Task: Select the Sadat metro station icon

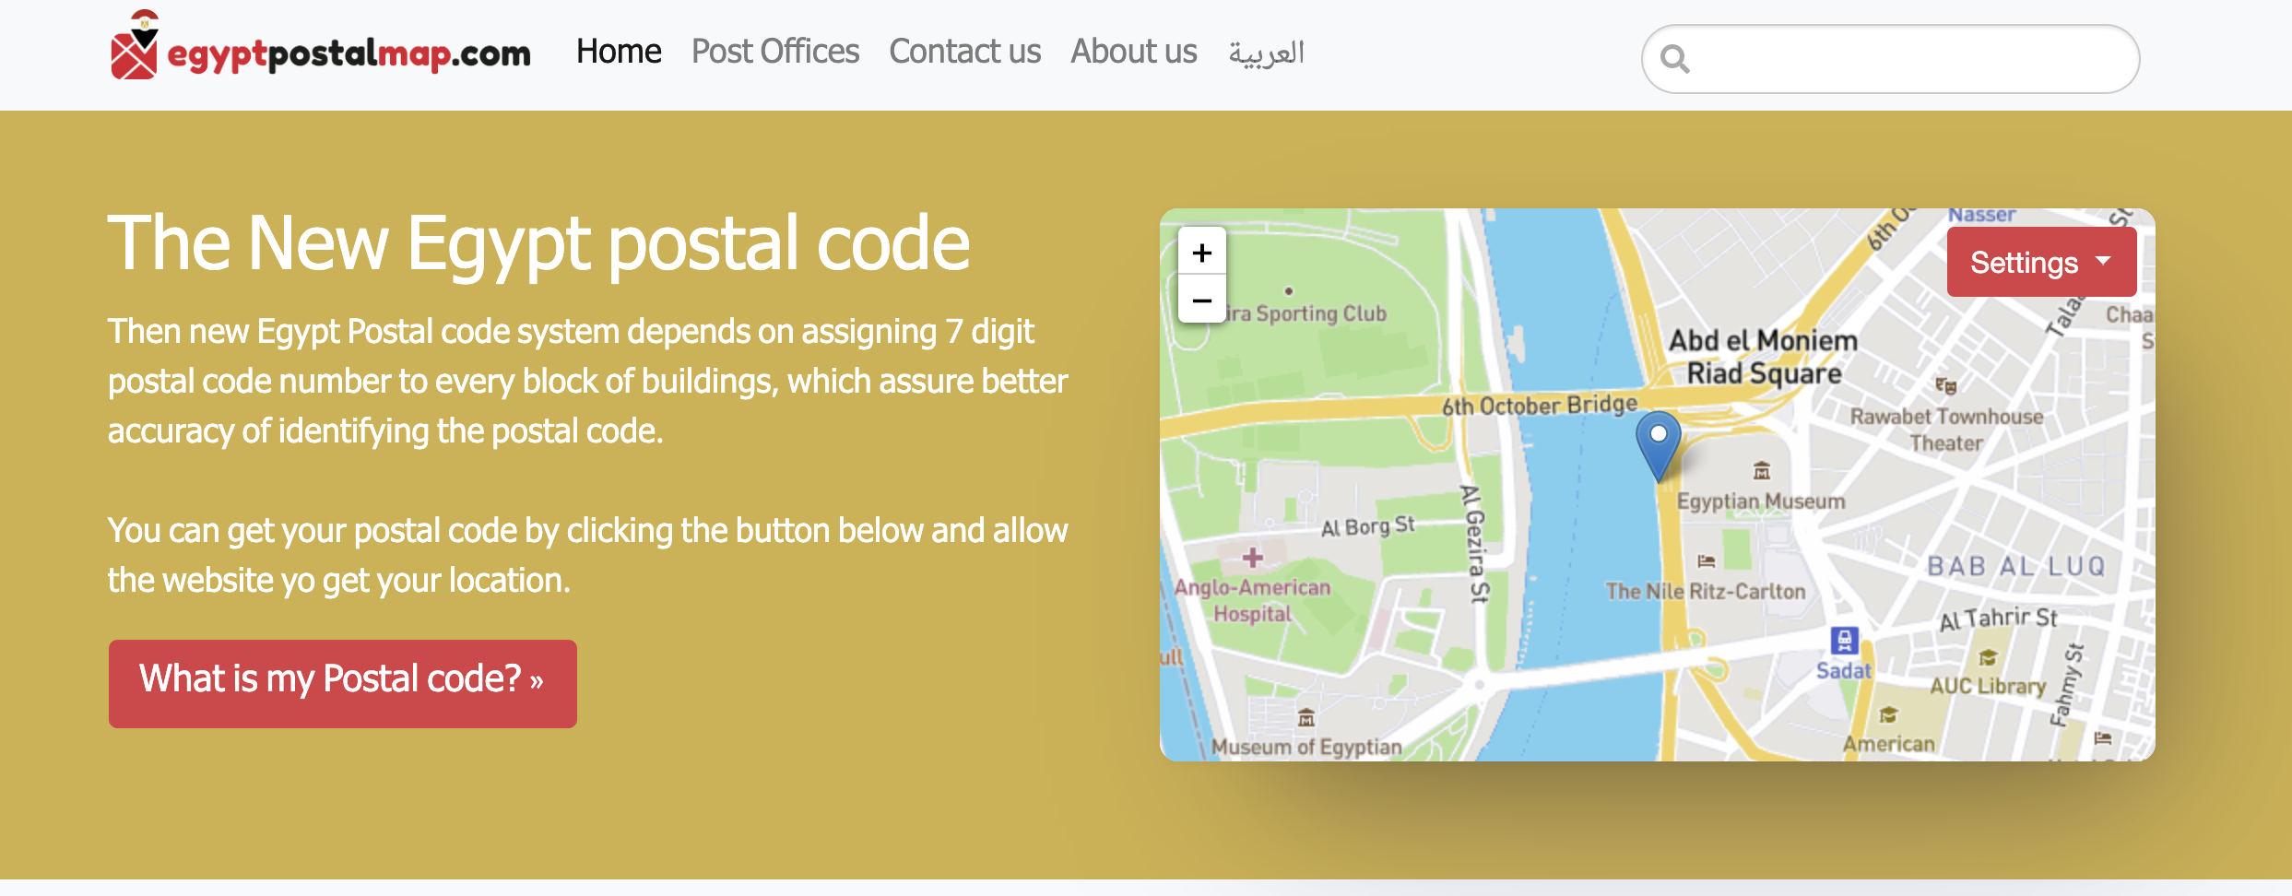Action: pos(1845,641)
